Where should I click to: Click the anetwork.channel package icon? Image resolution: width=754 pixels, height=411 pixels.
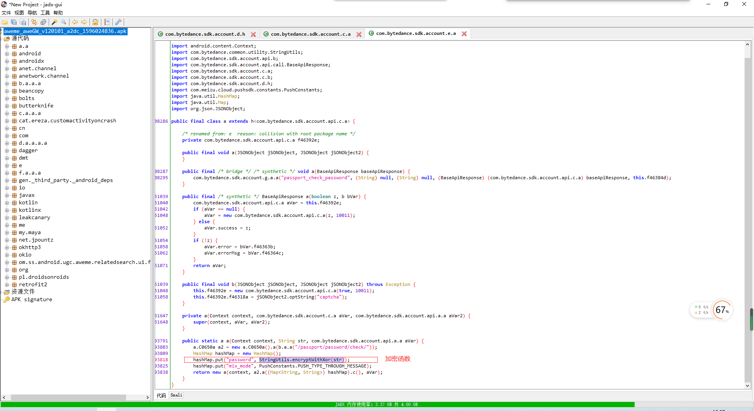pos(14,76)
